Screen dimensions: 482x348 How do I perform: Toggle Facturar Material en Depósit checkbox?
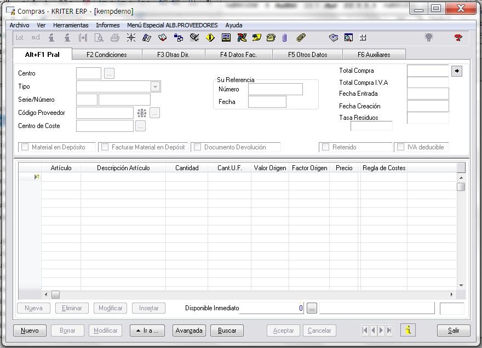(x=105, y=147)
